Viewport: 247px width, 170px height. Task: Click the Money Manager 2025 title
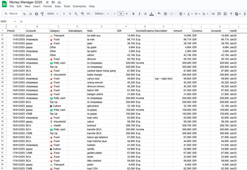tap(26, 2)
